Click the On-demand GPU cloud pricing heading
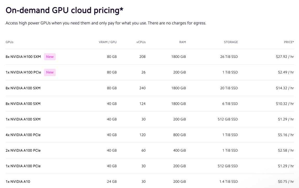The image size is (299, 188). click(64, 10)
